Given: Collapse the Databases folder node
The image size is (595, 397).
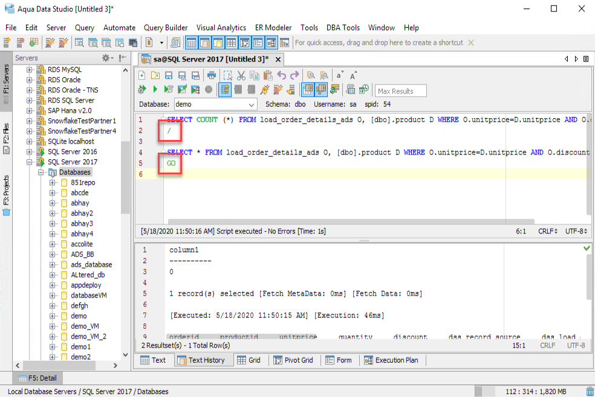Looking at the screenshot, I should [41, 172].
